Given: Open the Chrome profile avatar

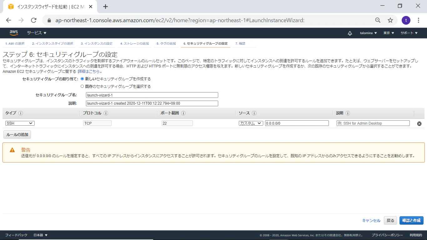Looking at the screenshot, I should [406, 20].
